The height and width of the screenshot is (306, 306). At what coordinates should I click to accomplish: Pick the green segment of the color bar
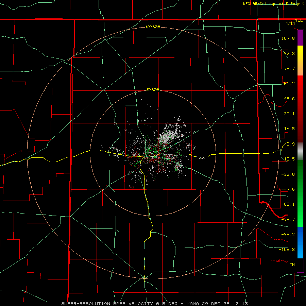click(300, 193)
